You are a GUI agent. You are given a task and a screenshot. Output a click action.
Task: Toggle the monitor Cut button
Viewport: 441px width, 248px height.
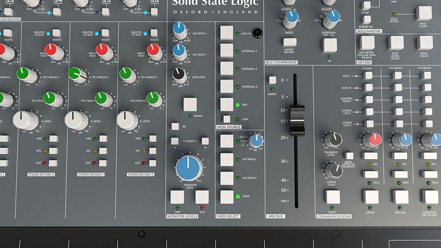pos(202,196)
